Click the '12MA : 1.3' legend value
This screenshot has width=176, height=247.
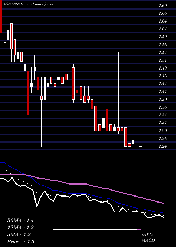(x=20, y=228)
